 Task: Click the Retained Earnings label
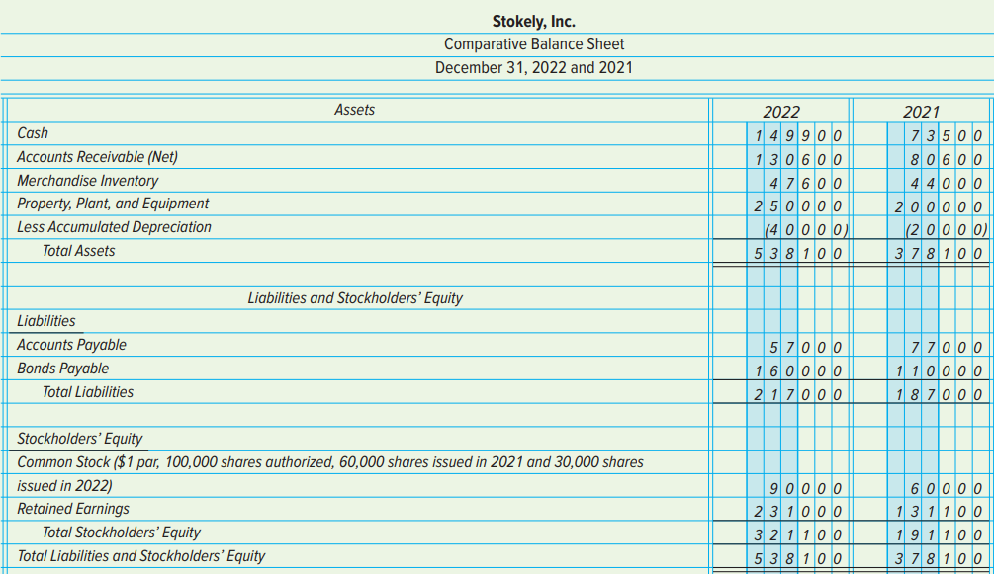(x=73, y=510)
